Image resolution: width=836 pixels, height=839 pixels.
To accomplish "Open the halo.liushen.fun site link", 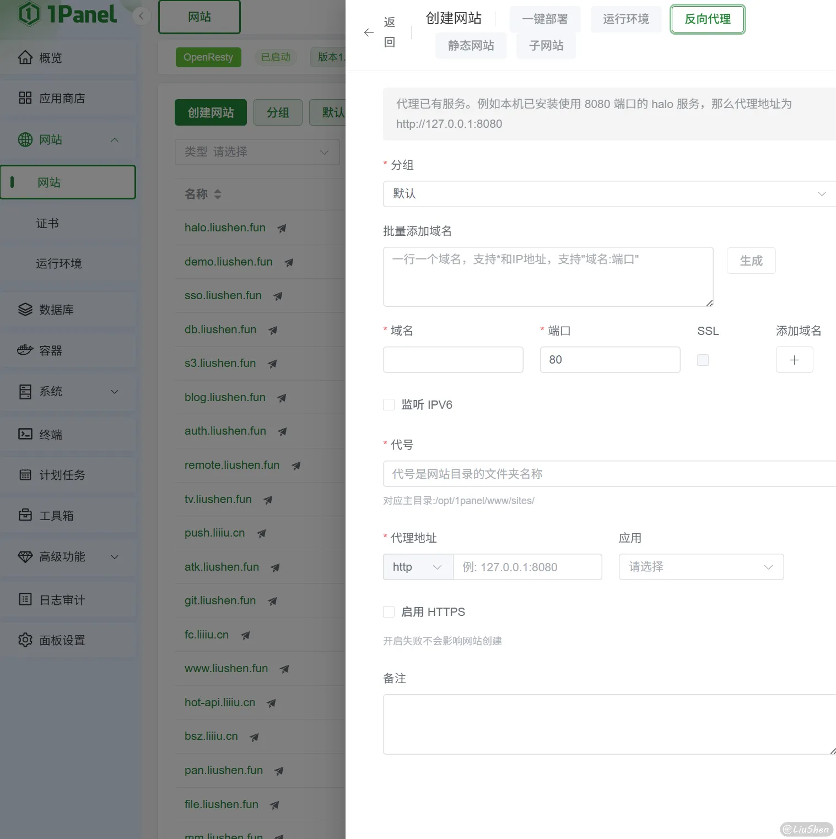I will 225,228.
